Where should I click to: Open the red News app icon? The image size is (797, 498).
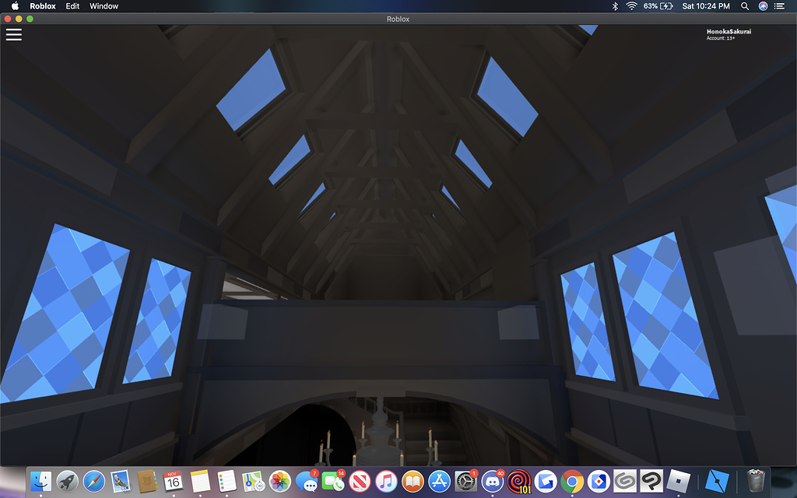(x=360, y=481)
